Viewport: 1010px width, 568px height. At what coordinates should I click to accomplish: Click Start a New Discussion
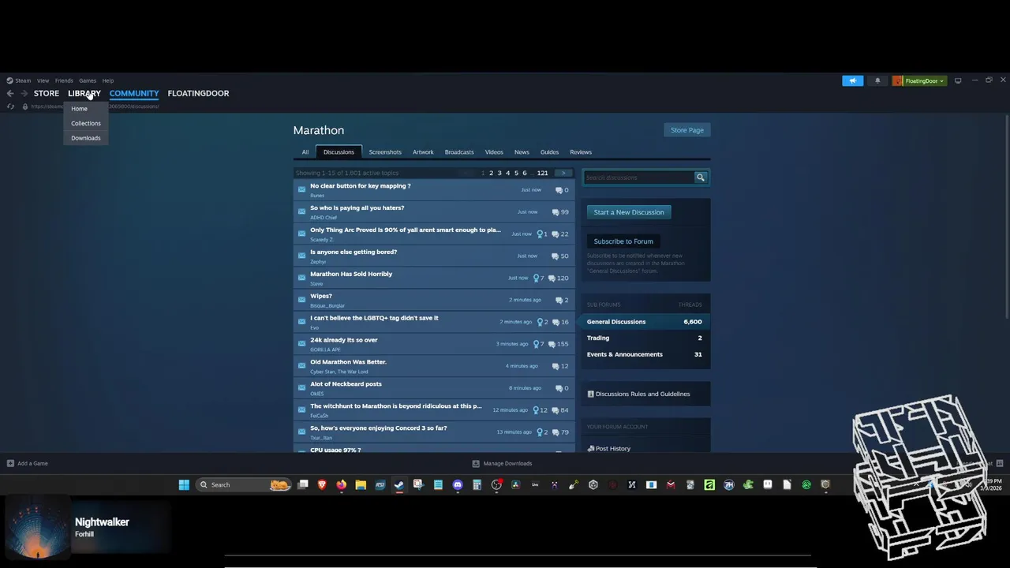click(x=629, y=212)
